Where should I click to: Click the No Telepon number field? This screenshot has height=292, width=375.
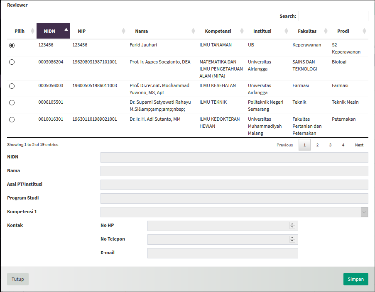point(223,239)
